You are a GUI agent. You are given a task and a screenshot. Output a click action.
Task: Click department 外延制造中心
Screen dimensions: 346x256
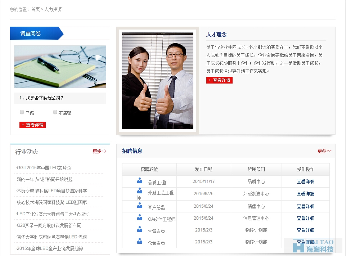click(256, 194)
